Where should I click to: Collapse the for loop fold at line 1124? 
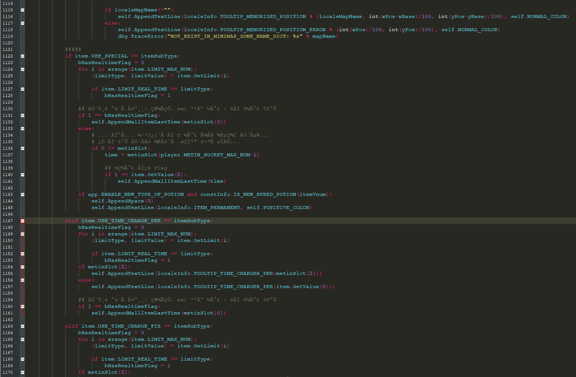tap(22, 69)
